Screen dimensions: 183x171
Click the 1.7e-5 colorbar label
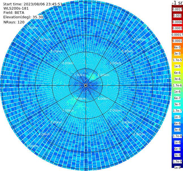[x=177, y=60]
